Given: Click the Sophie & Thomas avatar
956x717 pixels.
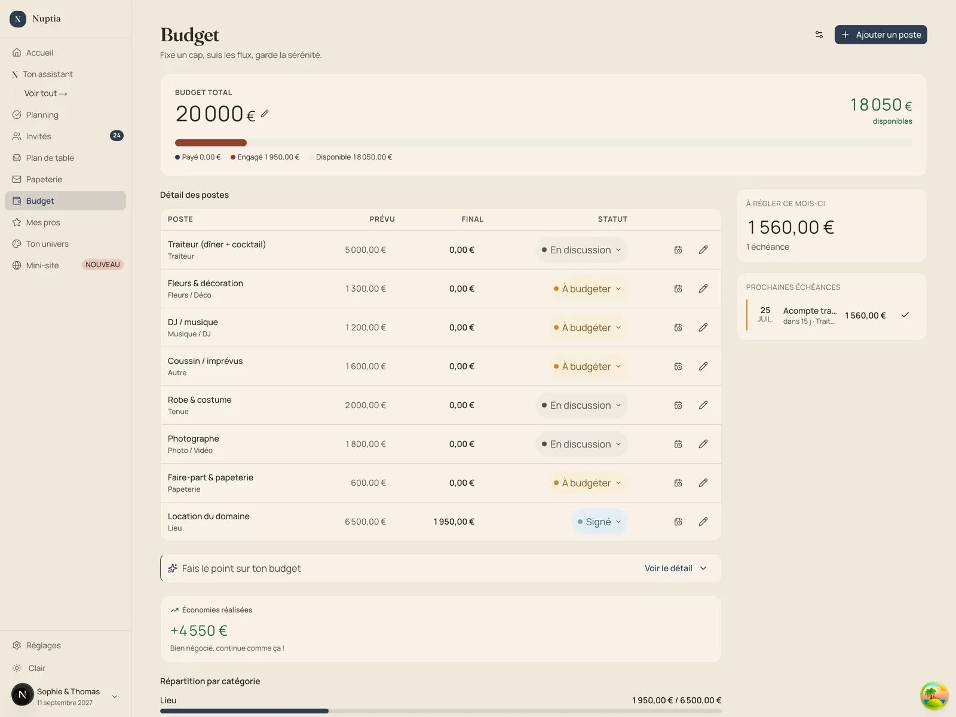Looking at the screenshot, I should (x=23, y=695).
